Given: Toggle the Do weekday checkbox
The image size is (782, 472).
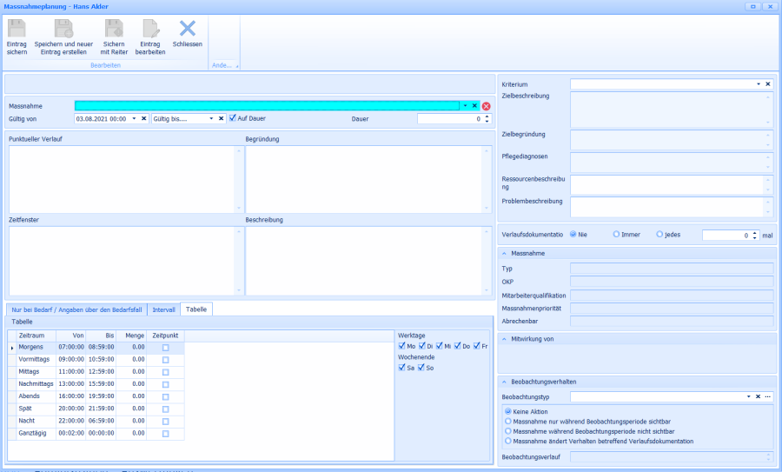Looking at the screenshot, I should 457,346.
